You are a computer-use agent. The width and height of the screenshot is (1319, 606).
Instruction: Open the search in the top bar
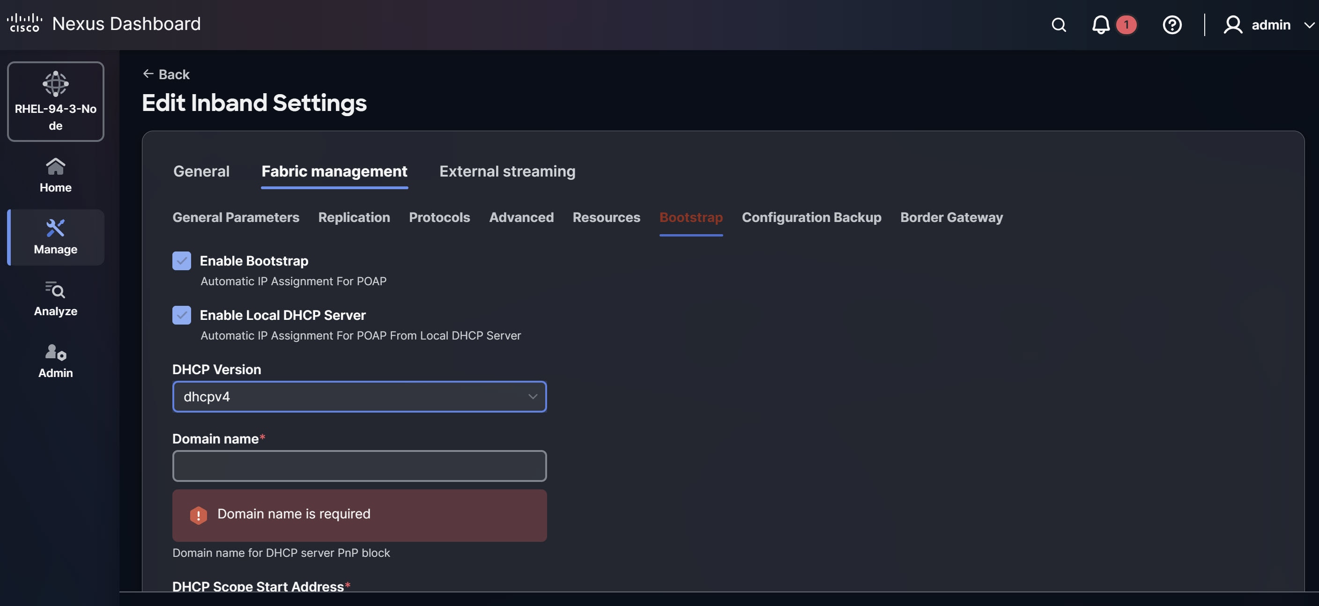tap(1059, 24)
